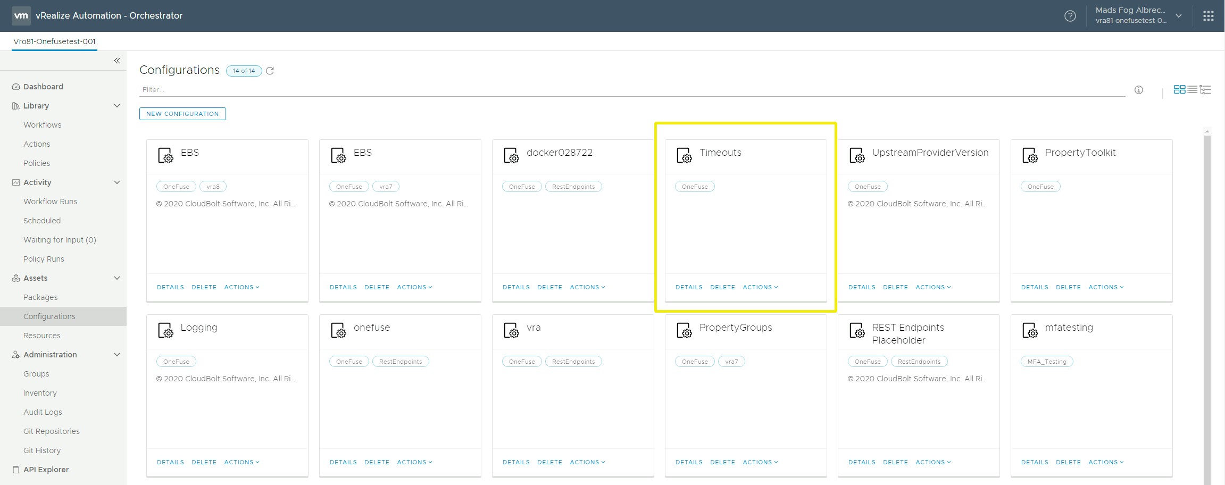Open the help question mark icon
The image size is (1225, 485).
(1070, 16)
